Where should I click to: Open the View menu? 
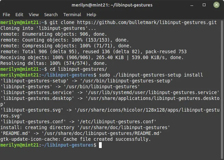click(x=34, y=15)
